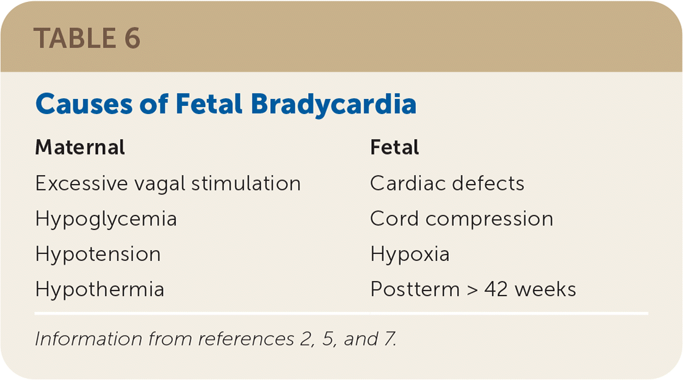Click the Fetal column heading
The height and width of the screenshot is (380, 683).
click(x=395, y=147)
